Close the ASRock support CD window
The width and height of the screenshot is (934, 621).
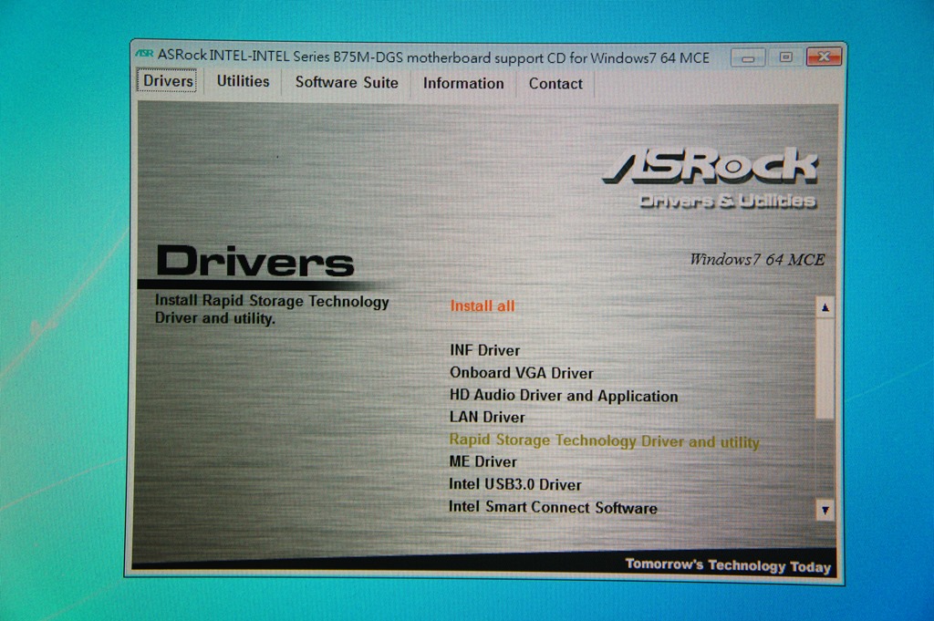[x=824, y=57]
